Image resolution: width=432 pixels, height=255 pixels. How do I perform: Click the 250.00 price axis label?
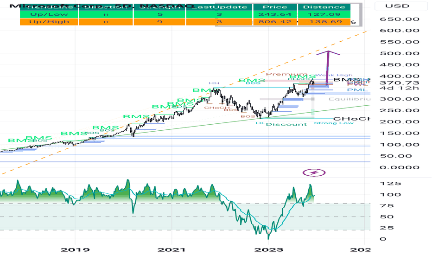(400, 110)
